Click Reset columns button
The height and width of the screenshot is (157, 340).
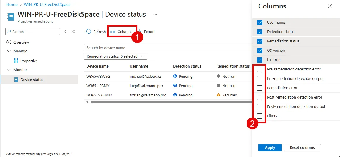pos(302,147)
